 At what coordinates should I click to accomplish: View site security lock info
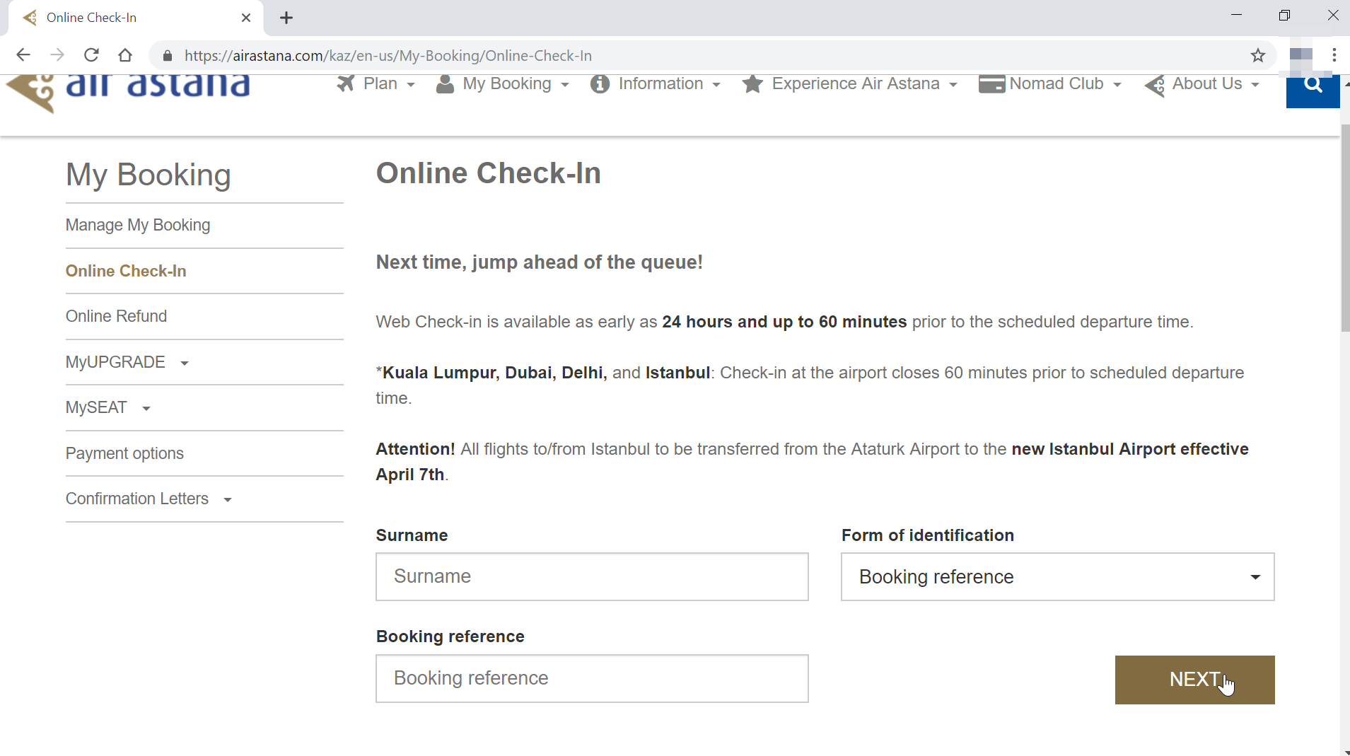168,55
